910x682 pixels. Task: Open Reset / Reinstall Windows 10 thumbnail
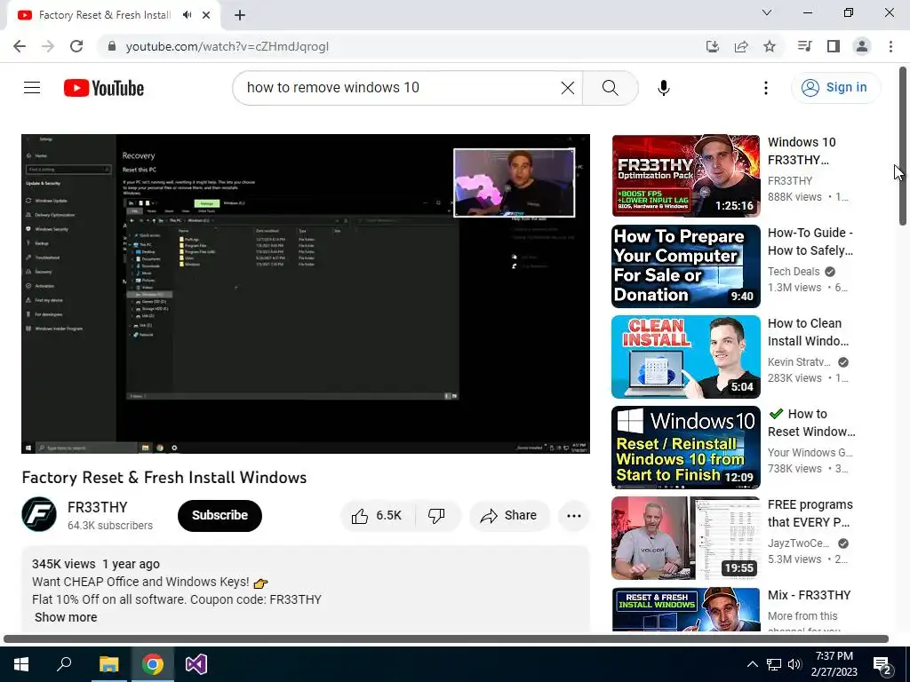[685, 448]
